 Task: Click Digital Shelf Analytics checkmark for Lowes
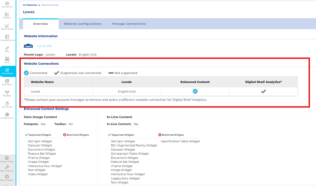point(263,92)
